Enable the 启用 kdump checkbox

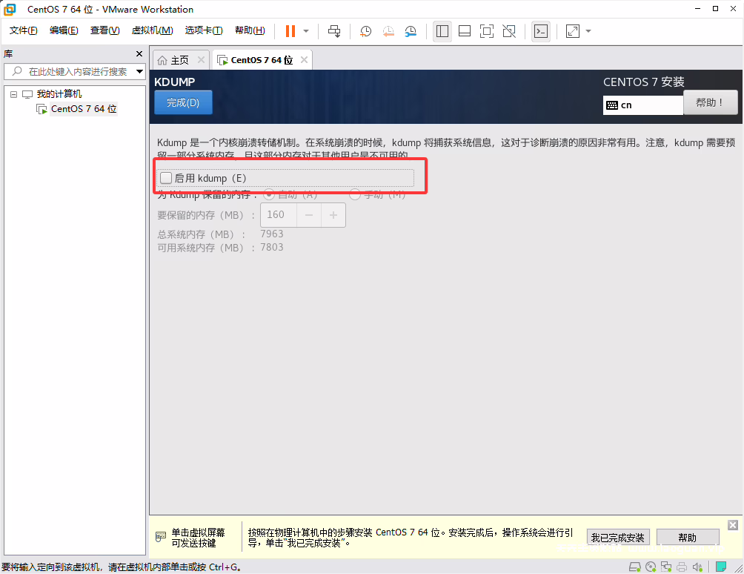point(165,178)
